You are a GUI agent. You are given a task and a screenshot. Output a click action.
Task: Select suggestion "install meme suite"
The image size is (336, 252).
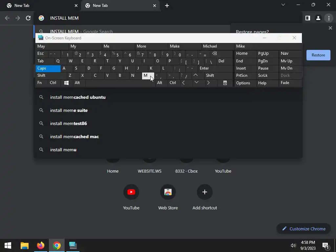pos(168,110)
